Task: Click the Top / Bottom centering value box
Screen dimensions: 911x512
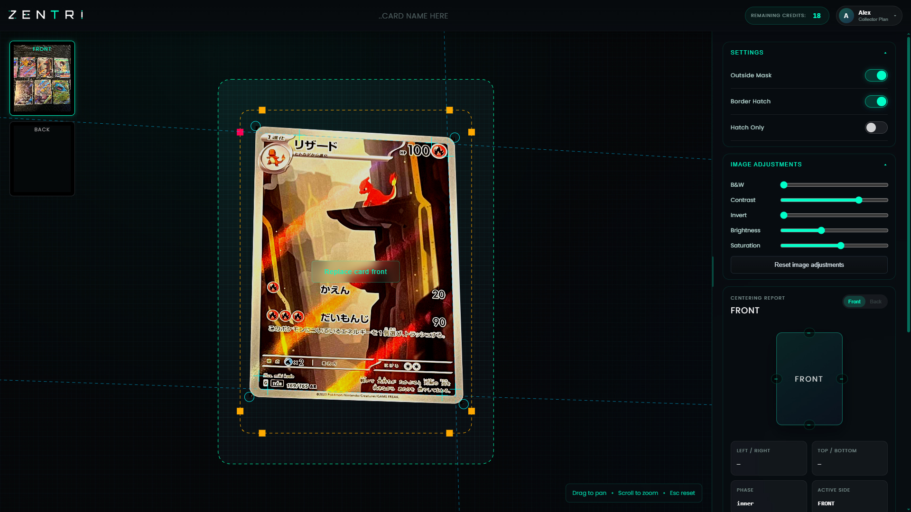Action: [849, 458]
